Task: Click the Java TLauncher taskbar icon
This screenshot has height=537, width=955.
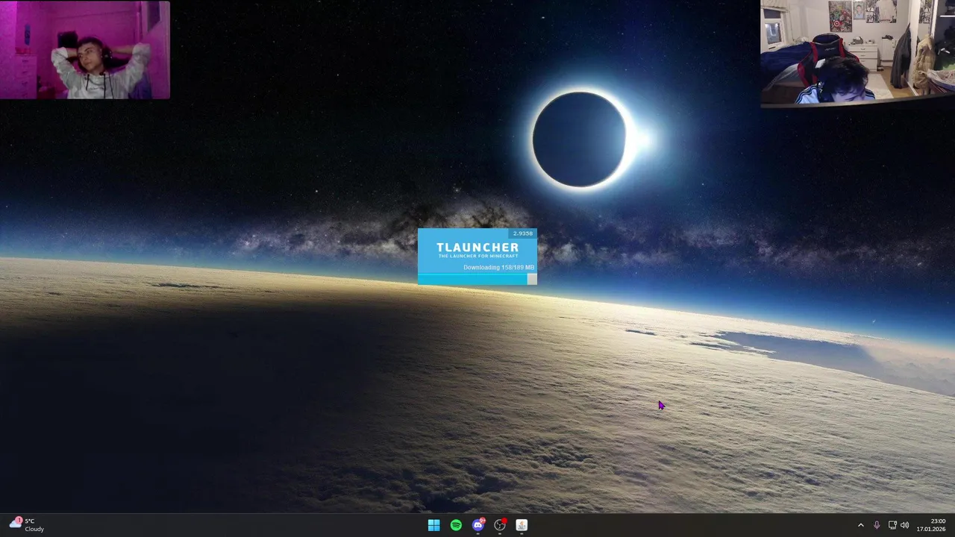Action: [x=522, y=526]
